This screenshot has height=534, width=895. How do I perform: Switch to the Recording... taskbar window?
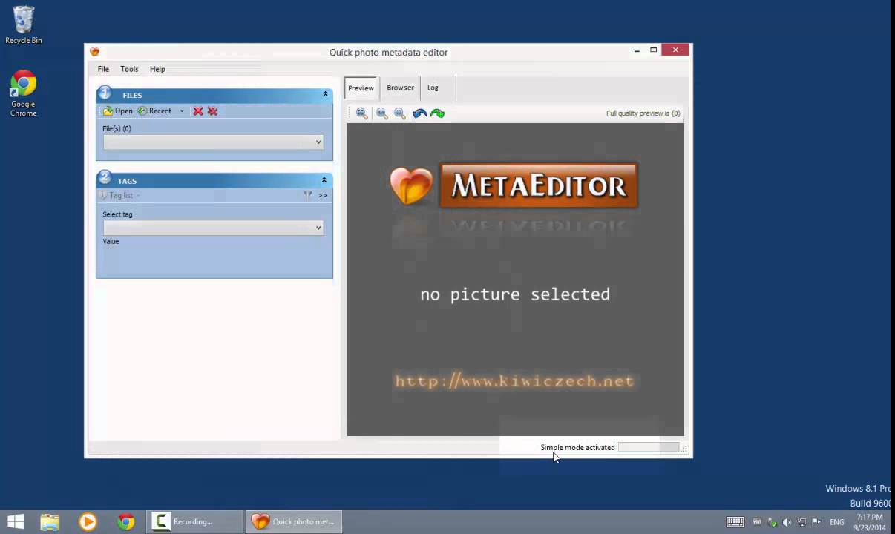click(x=195, y=521)
